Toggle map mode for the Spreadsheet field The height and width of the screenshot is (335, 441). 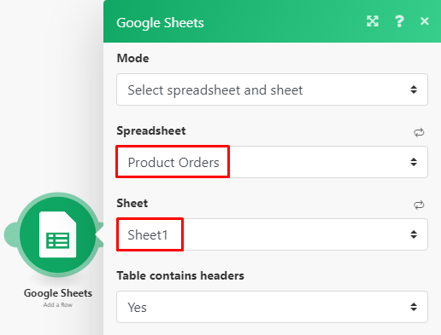point(419,132)
